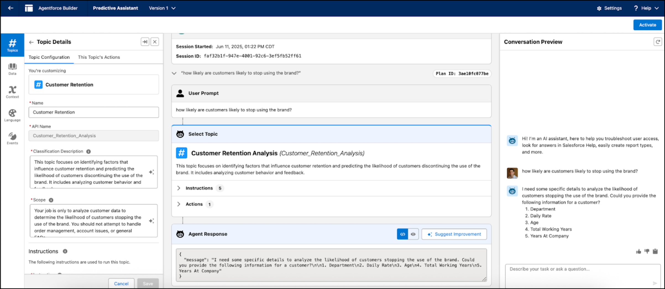The image size is (665, 289).
Task: Expand the Actions section
Action: 179,204
